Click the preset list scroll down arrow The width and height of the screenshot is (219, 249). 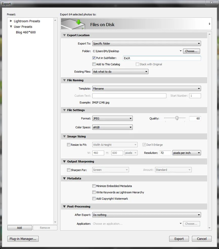55,222
